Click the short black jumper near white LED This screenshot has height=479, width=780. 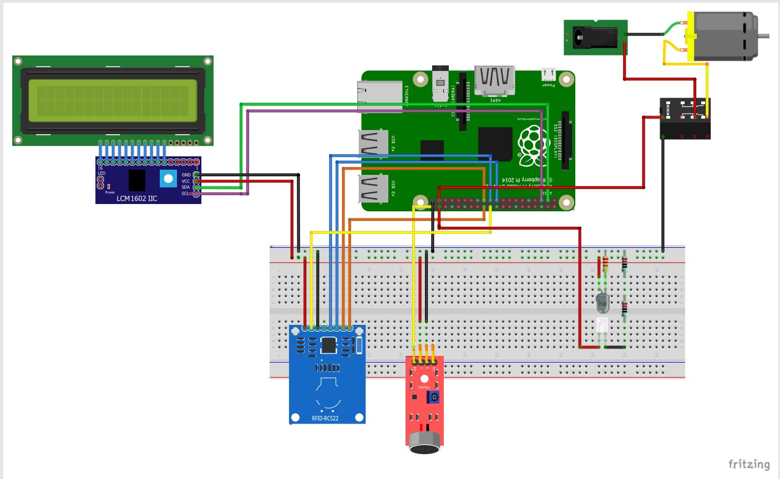[615, 347]
